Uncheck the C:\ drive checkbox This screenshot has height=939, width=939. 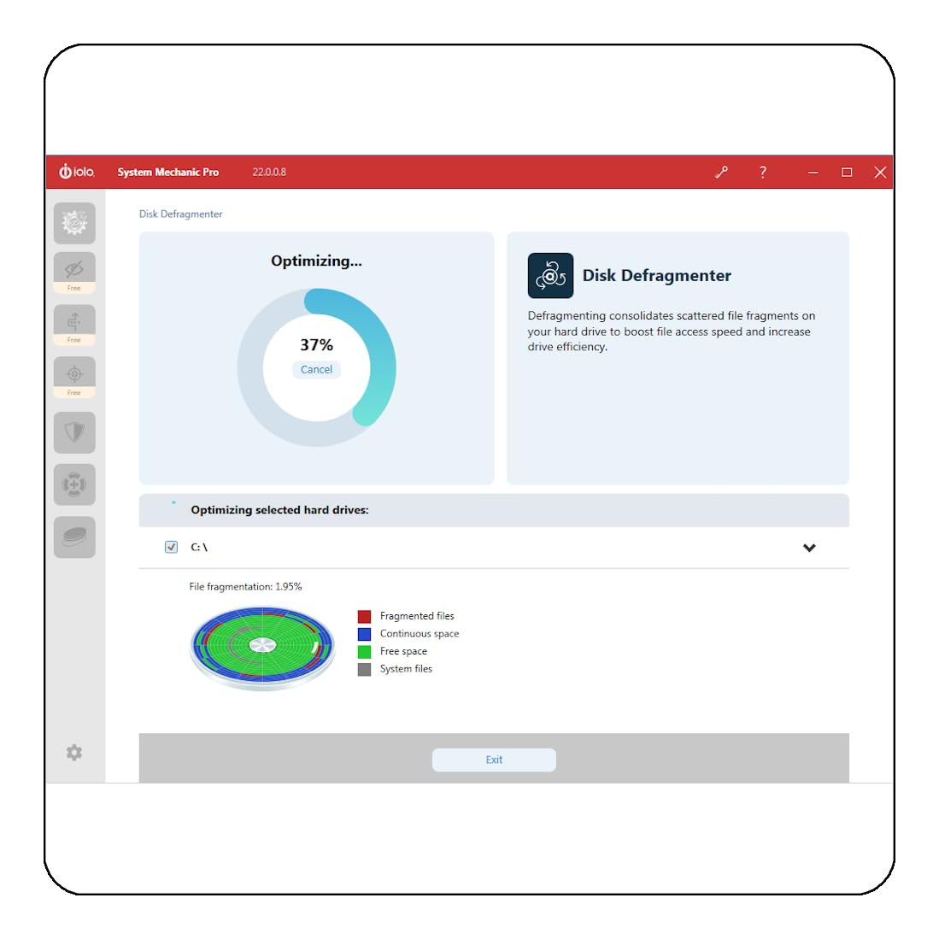pos(171,547)
